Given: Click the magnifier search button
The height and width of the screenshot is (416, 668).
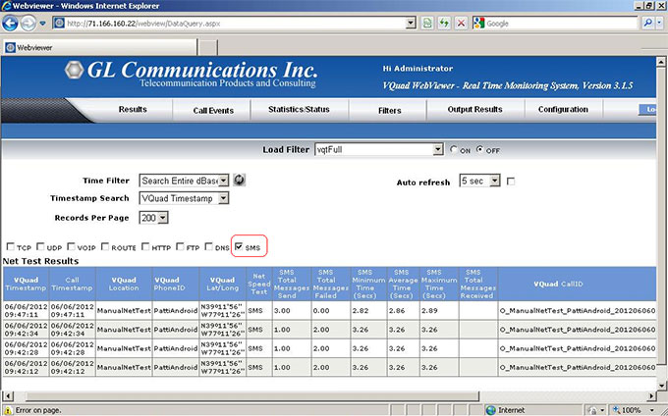Looking at the screenshot, I should 647,24.
